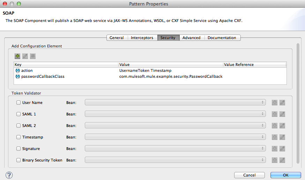Open the User Name Bean dropdown

click(x=175, y=103)
